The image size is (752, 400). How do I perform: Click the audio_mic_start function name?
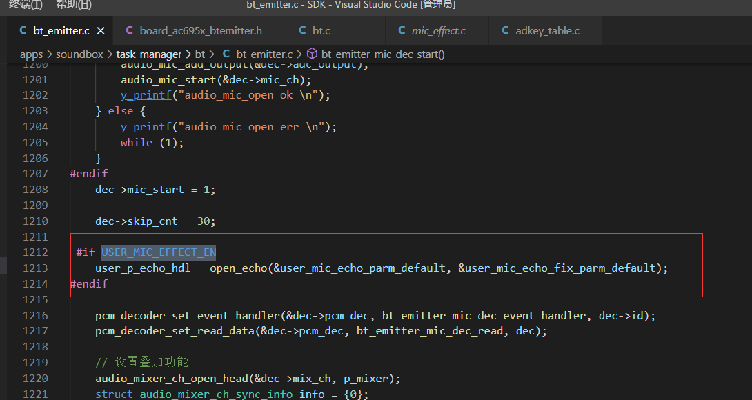(x=168, y=79)
